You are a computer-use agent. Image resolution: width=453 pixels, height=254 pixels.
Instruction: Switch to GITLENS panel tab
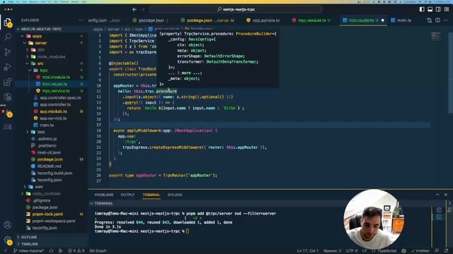click(x=175, y=195)
